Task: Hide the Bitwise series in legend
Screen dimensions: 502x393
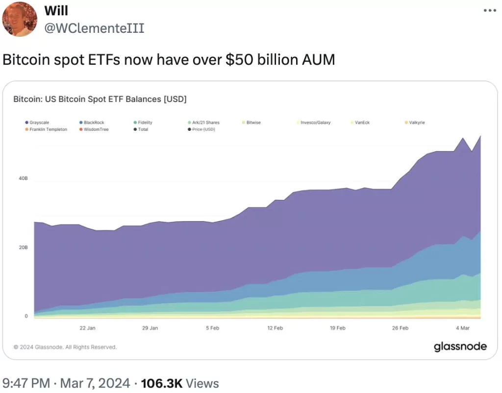Action: [251, 123]
